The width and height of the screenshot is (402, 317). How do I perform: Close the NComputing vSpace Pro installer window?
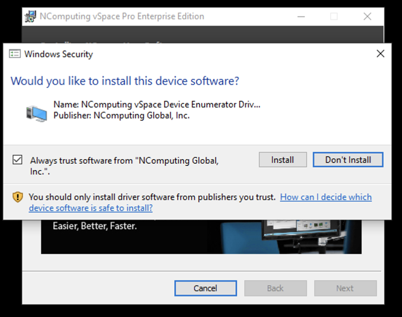tap(367, 17)
